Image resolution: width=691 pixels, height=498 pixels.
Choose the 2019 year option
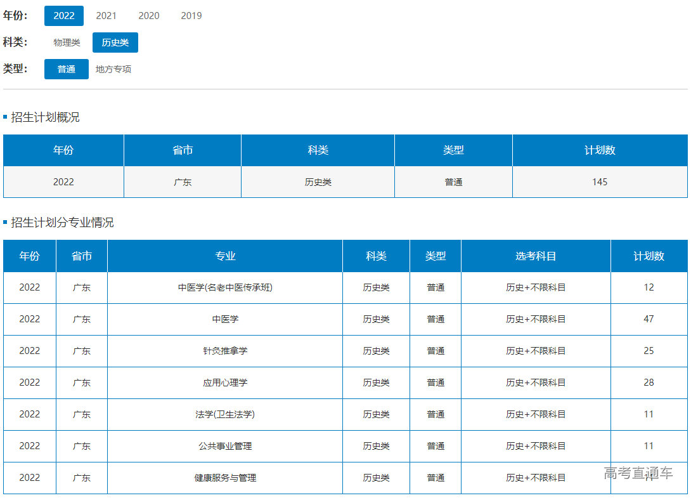(191, 16)
